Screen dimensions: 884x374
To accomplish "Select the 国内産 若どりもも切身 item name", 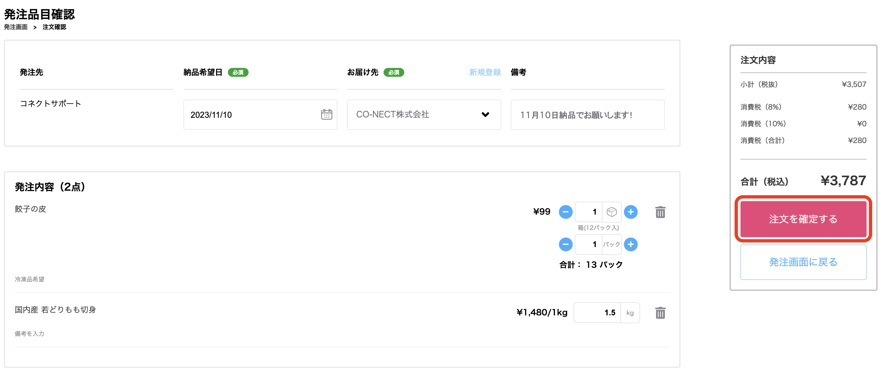I will click(x=55, y=310).
